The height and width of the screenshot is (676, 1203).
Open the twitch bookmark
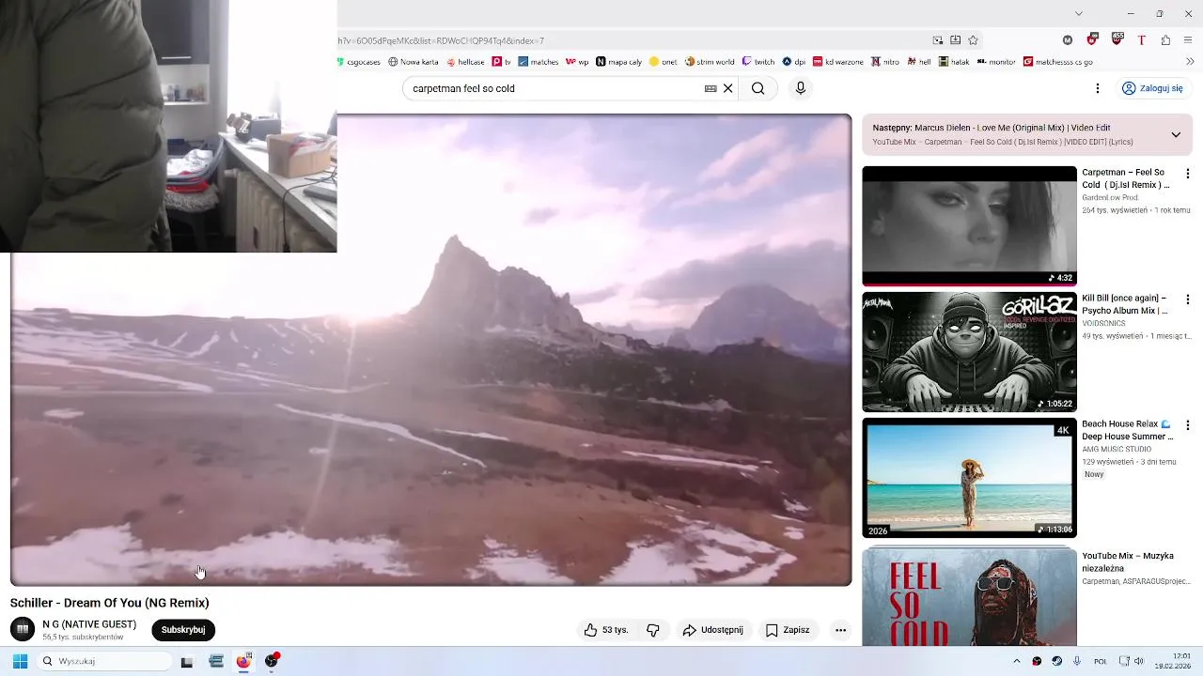[758, 62]
